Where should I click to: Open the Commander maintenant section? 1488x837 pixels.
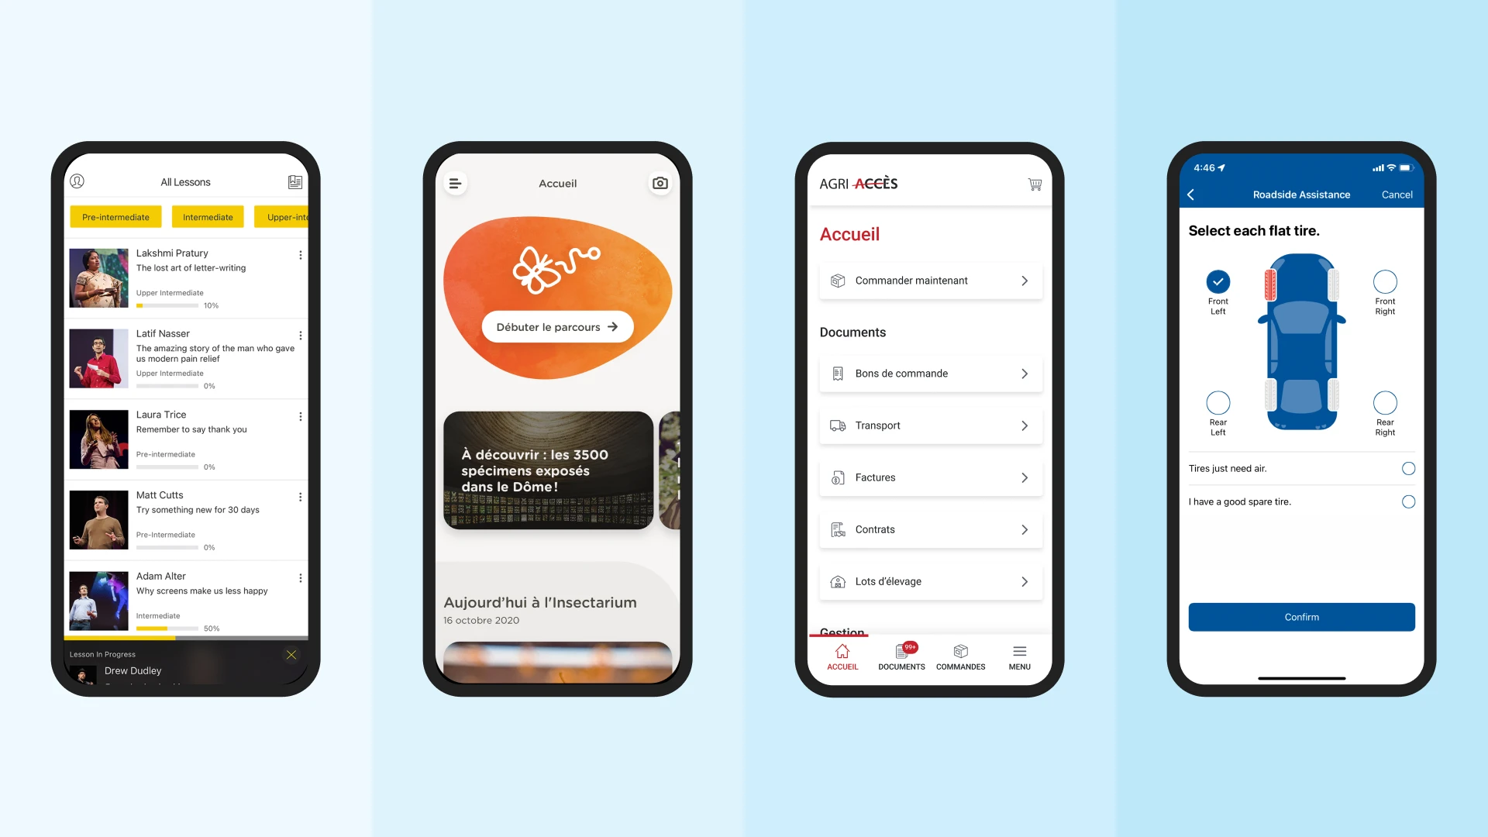click(929, 280)
